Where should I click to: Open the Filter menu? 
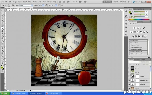(x=30, y=2)
